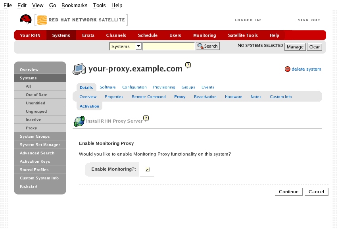Image resolution: width=338 pixels, height=229 pixels.
Task: Open the Reactivation subtab
Action: point(205,96)
